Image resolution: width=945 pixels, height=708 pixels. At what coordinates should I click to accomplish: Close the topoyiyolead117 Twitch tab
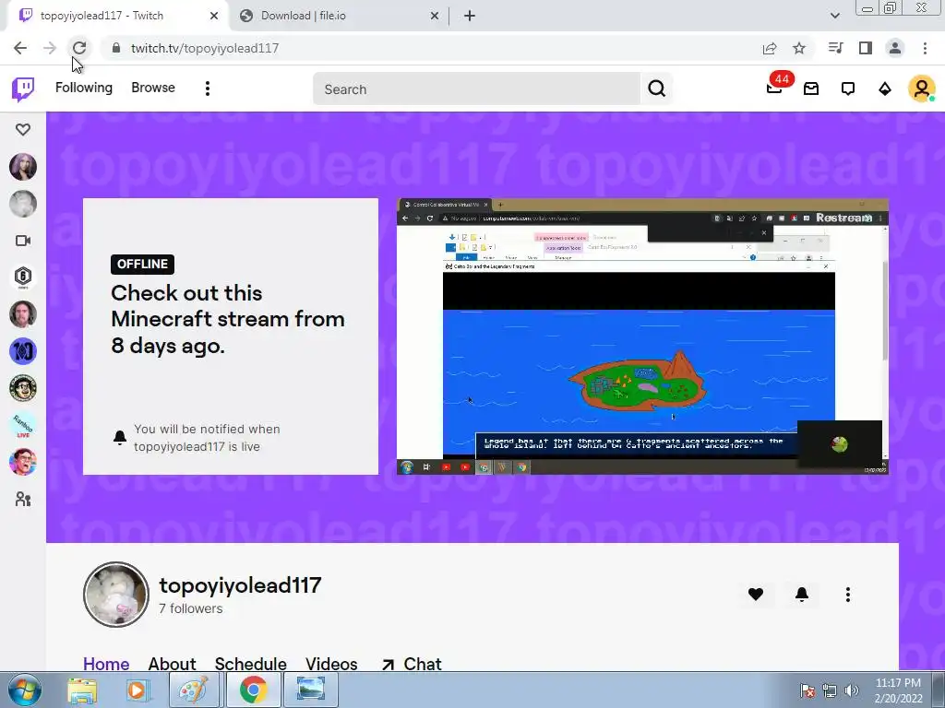[214, 16]
